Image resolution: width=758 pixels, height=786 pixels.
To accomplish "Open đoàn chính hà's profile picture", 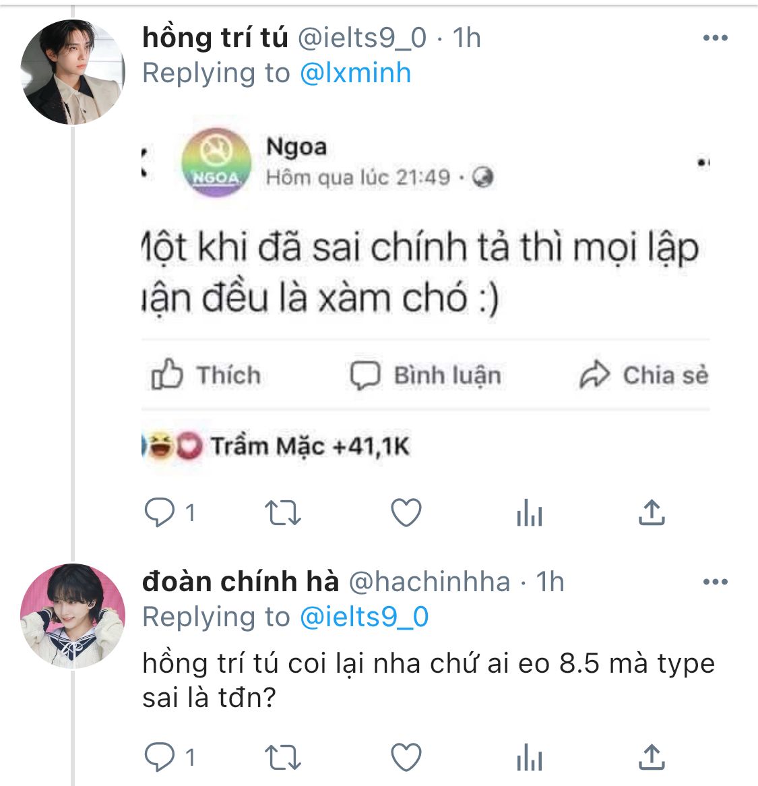I will [x=73, y=615].
